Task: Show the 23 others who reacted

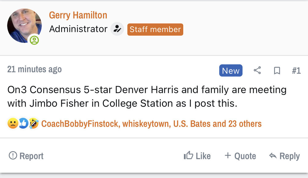Action: point(245,124)
